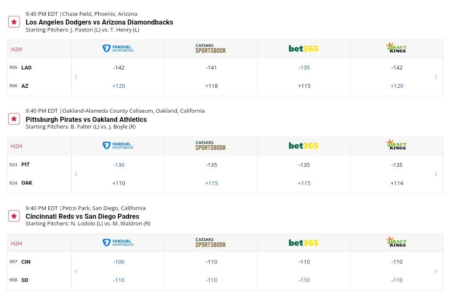Screen dimensions: 449x299
Task: Click bet365 logo in Pirates table
Action: point(303,146)
